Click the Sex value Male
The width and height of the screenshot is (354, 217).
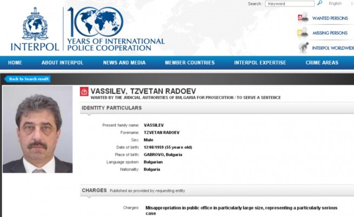[149, 140]
